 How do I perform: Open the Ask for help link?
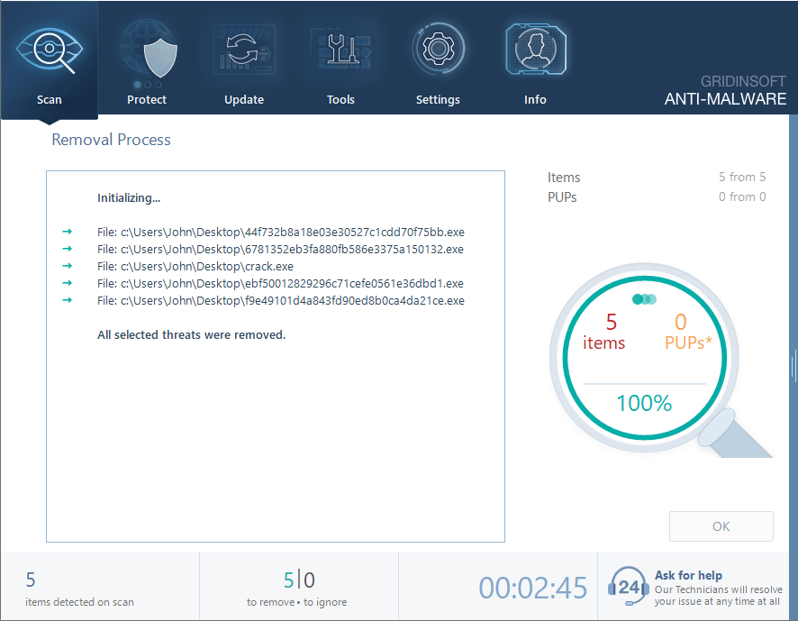688,575
